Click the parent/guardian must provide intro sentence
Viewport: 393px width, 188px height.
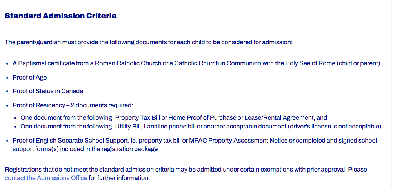click(x=149, y=42)
